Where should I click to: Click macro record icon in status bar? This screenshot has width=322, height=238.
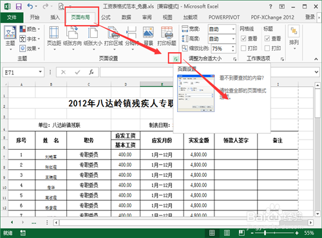pyautogui.click(x=23, y=233)
